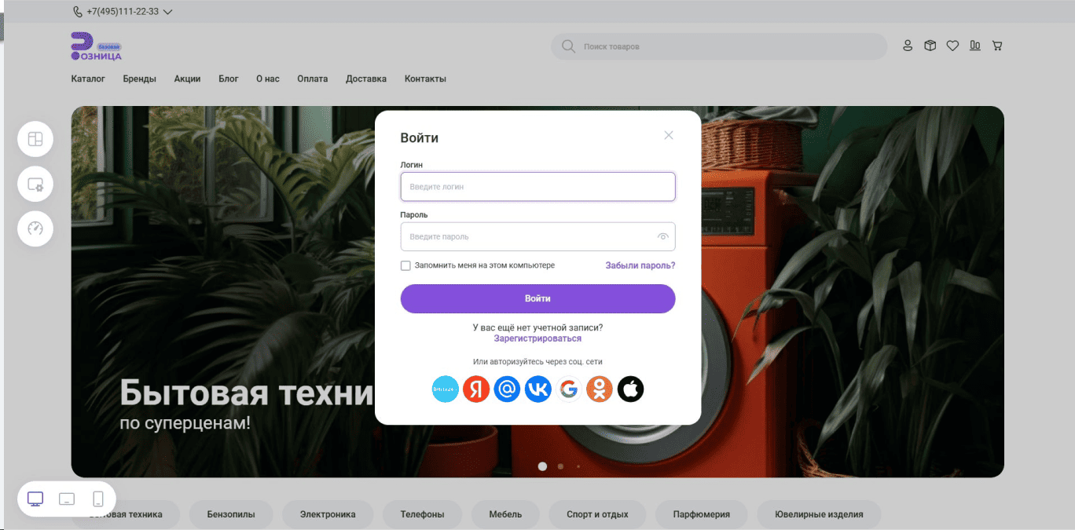Image resolution: width=1075 pixels, height=530 pixels.
Task: Click the +7(495)111-22-33 phone number
Action: pos(123,12)
